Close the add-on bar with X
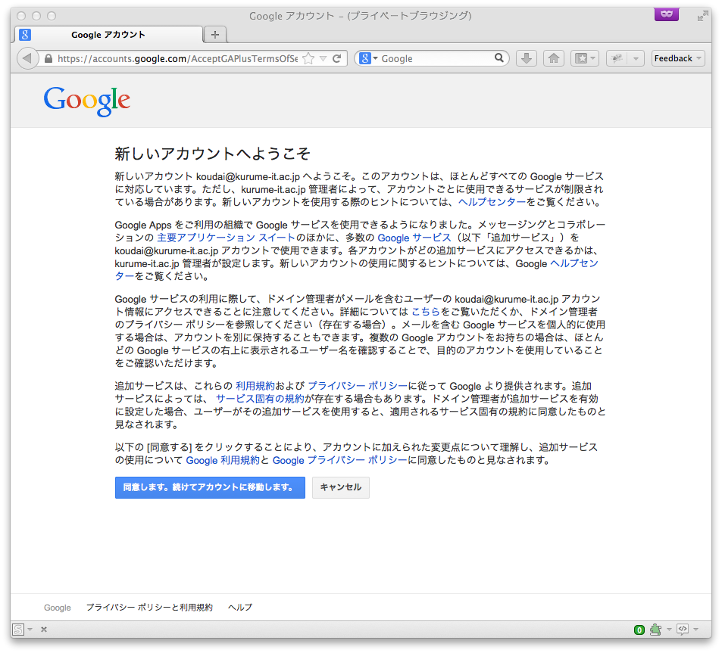Image resolution: width=722 pixels, height=653 pixels. pyautogui.click(x=44, y=629)
